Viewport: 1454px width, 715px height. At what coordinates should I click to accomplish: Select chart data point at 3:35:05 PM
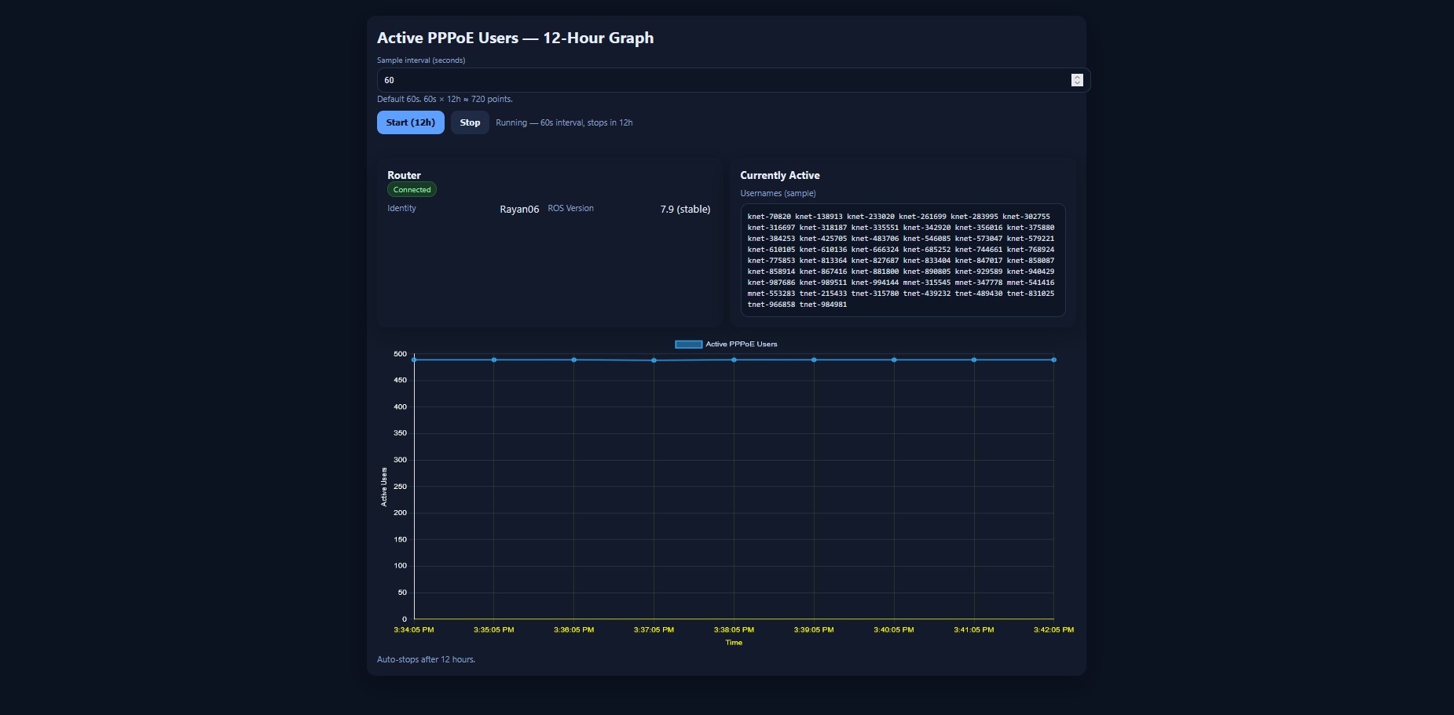pyautogui.click(x=494, y=360)
